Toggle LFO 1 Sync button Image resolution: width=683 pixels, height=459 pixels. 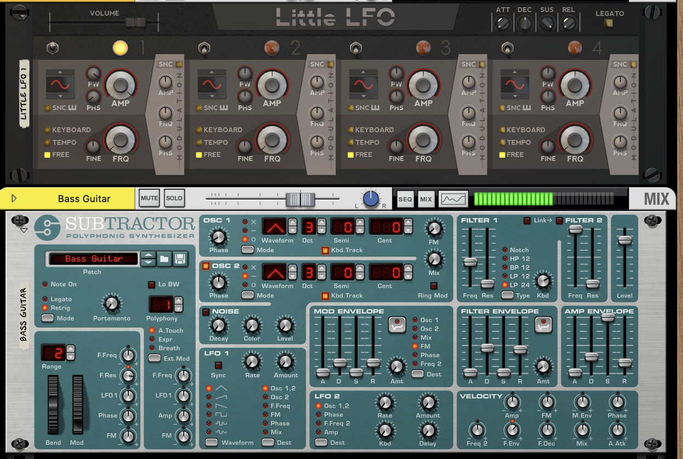click(x=218, y=365)
